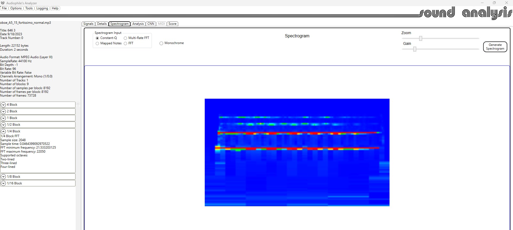Choose the Mapped Notes radio button
Screen dimensions: 513x230
point(97,43)
